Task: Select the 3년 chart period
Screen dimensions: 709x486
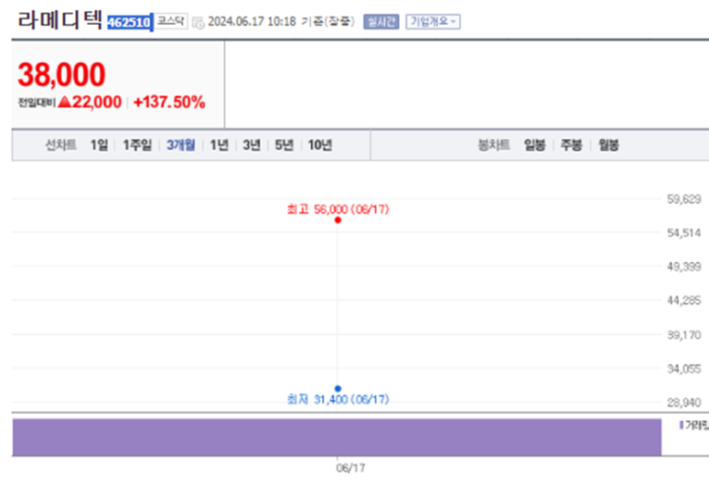Action: click(251, 145)
